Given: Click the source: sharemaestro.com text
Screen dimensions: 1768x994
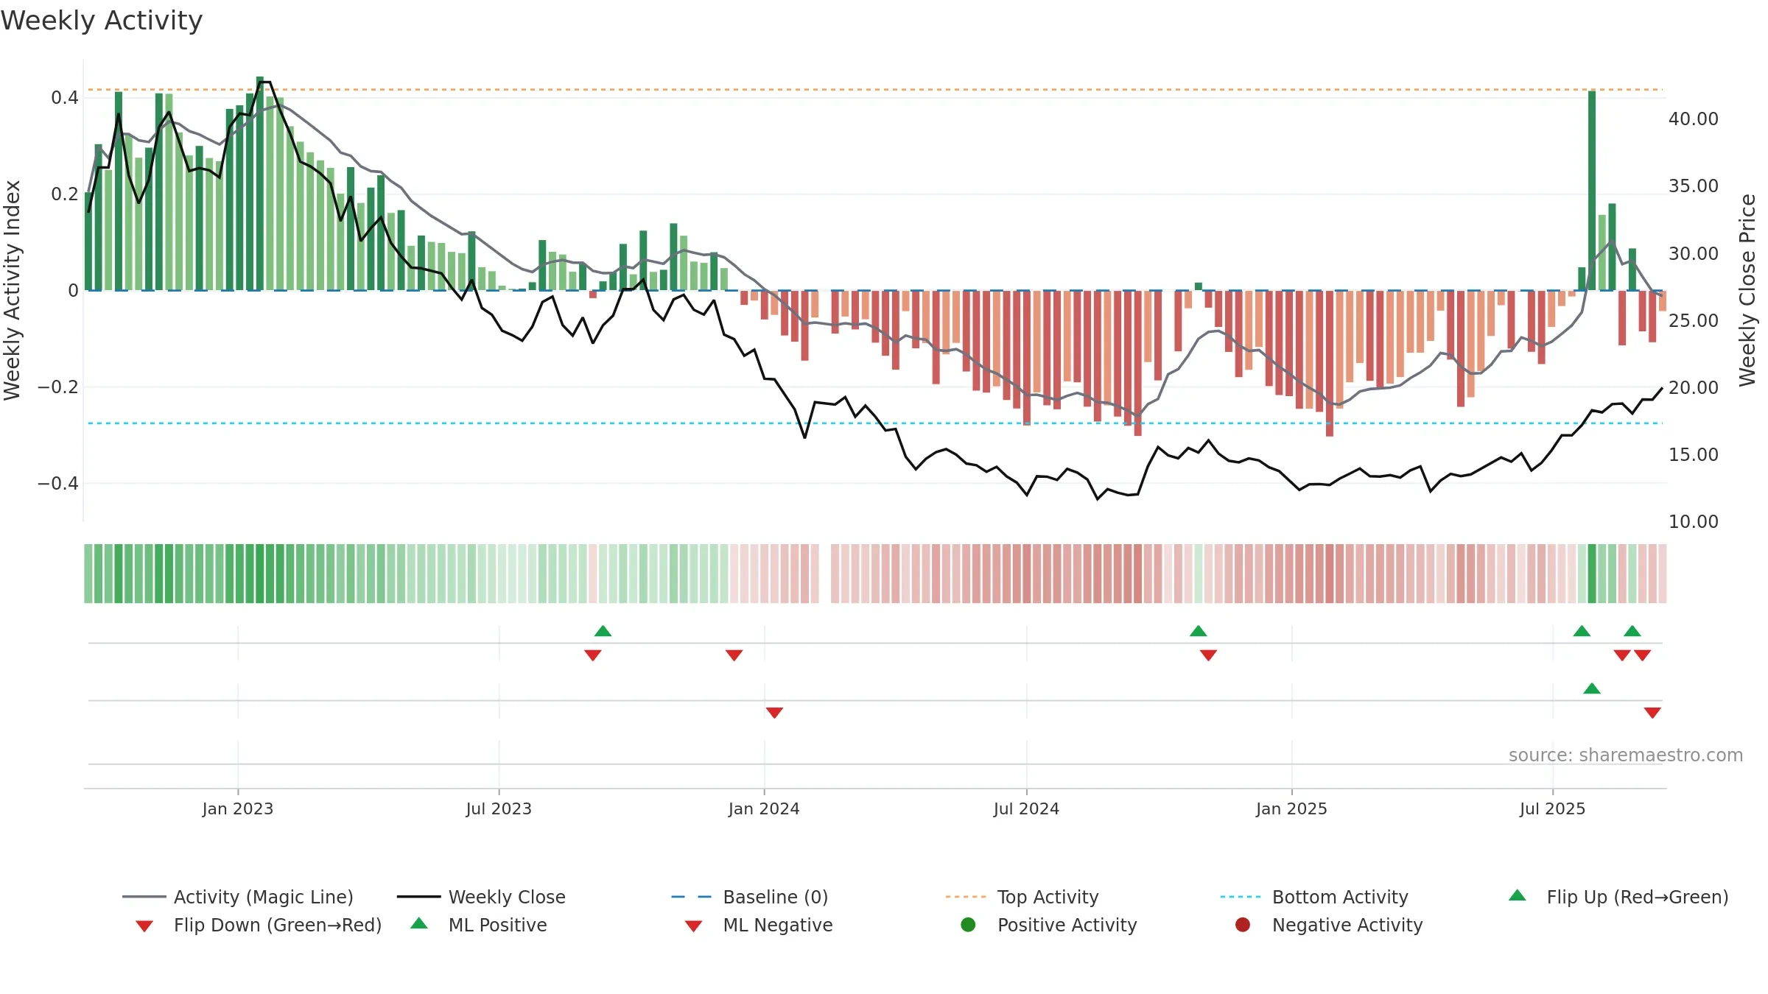Looking at the screenshot, I should (1626, 755).
